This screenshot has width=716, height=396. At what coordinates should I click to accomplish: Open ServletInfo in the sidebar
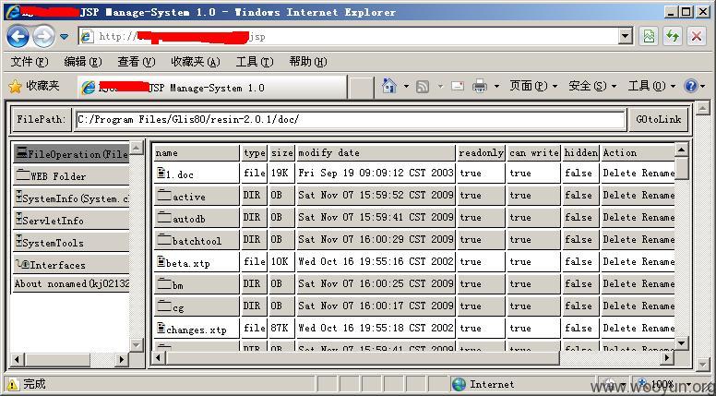(71, 220)
